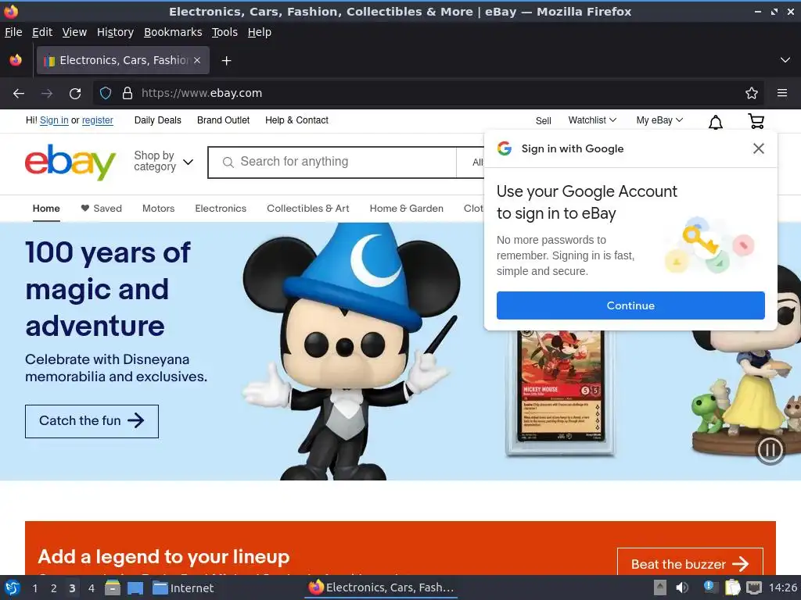This screenshot has height=600, width=801.
Task: Click the notification alert tray icon
Action: [x=710, y=587]
